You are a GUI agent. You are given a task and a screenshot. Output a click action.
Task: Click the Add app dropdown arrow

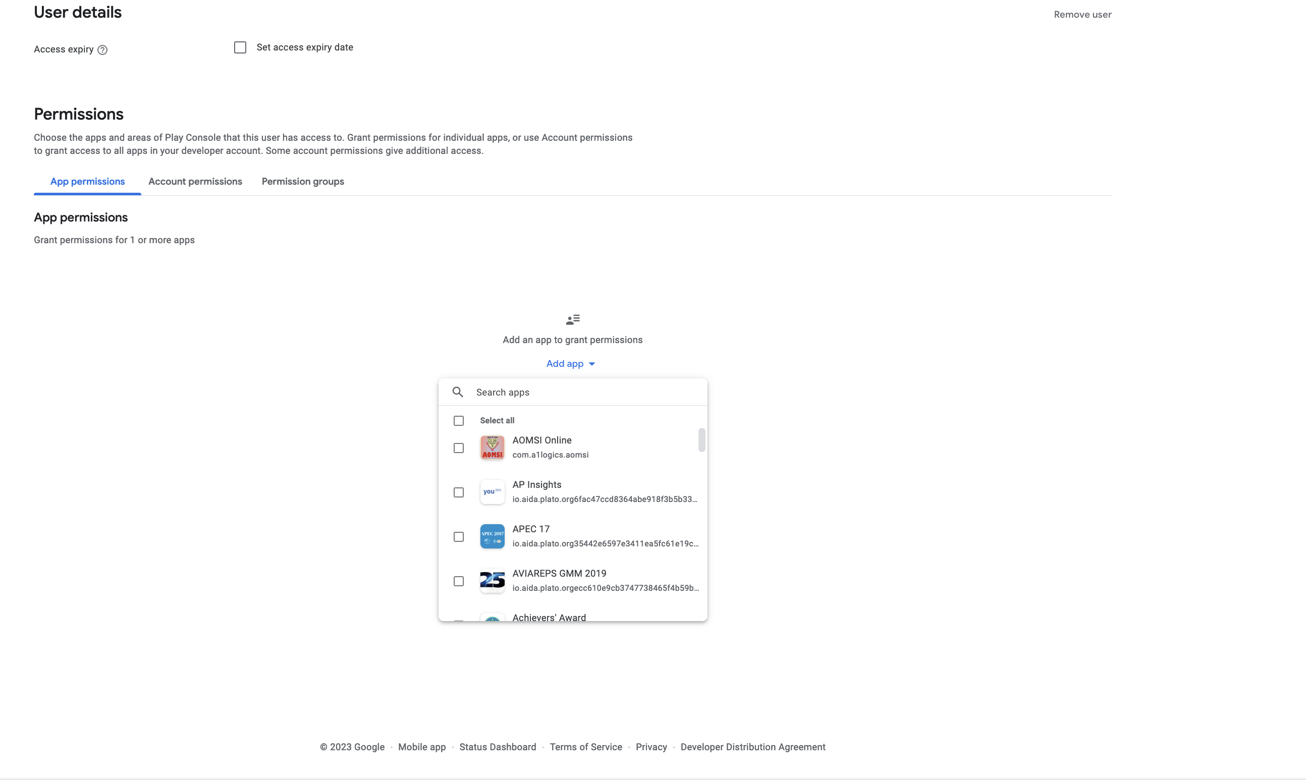(x=592, y=364)
